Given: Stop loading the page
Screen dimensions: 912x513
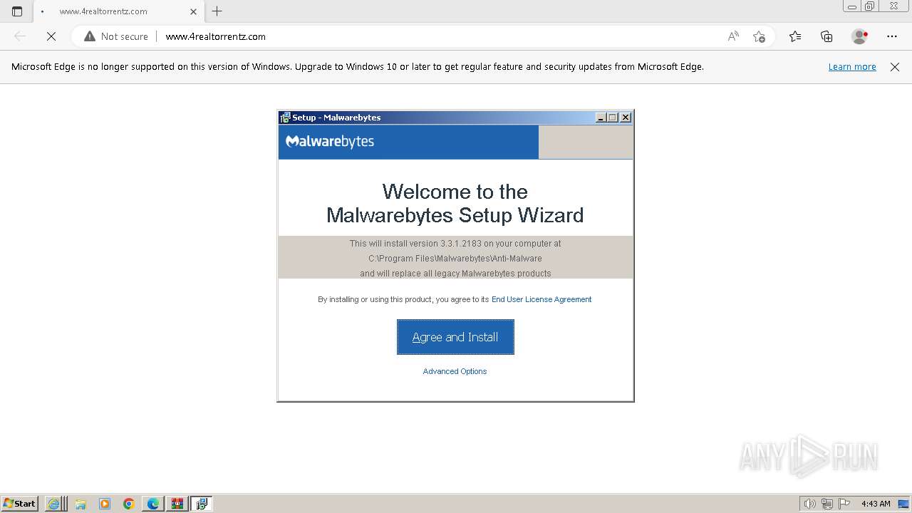Looking at the screenshot, I should [x=51, y=36].
